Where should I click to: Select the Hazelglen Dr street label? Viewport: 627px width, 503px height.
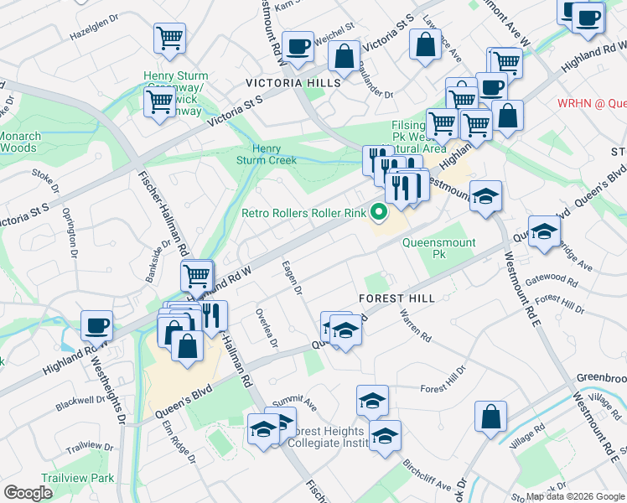pos(94,27)
